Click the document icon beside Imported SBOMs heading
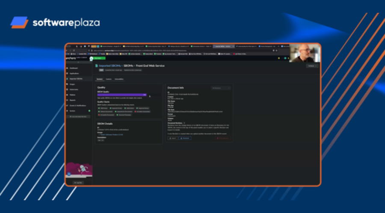This screenshot has height=213, width=385. [96, 66]
